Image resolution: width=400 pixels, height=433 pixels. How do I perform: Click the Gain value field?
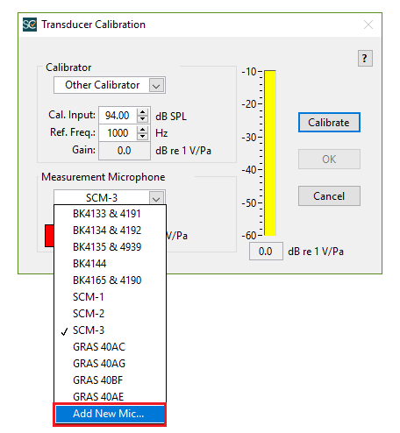tap(125, 151)
